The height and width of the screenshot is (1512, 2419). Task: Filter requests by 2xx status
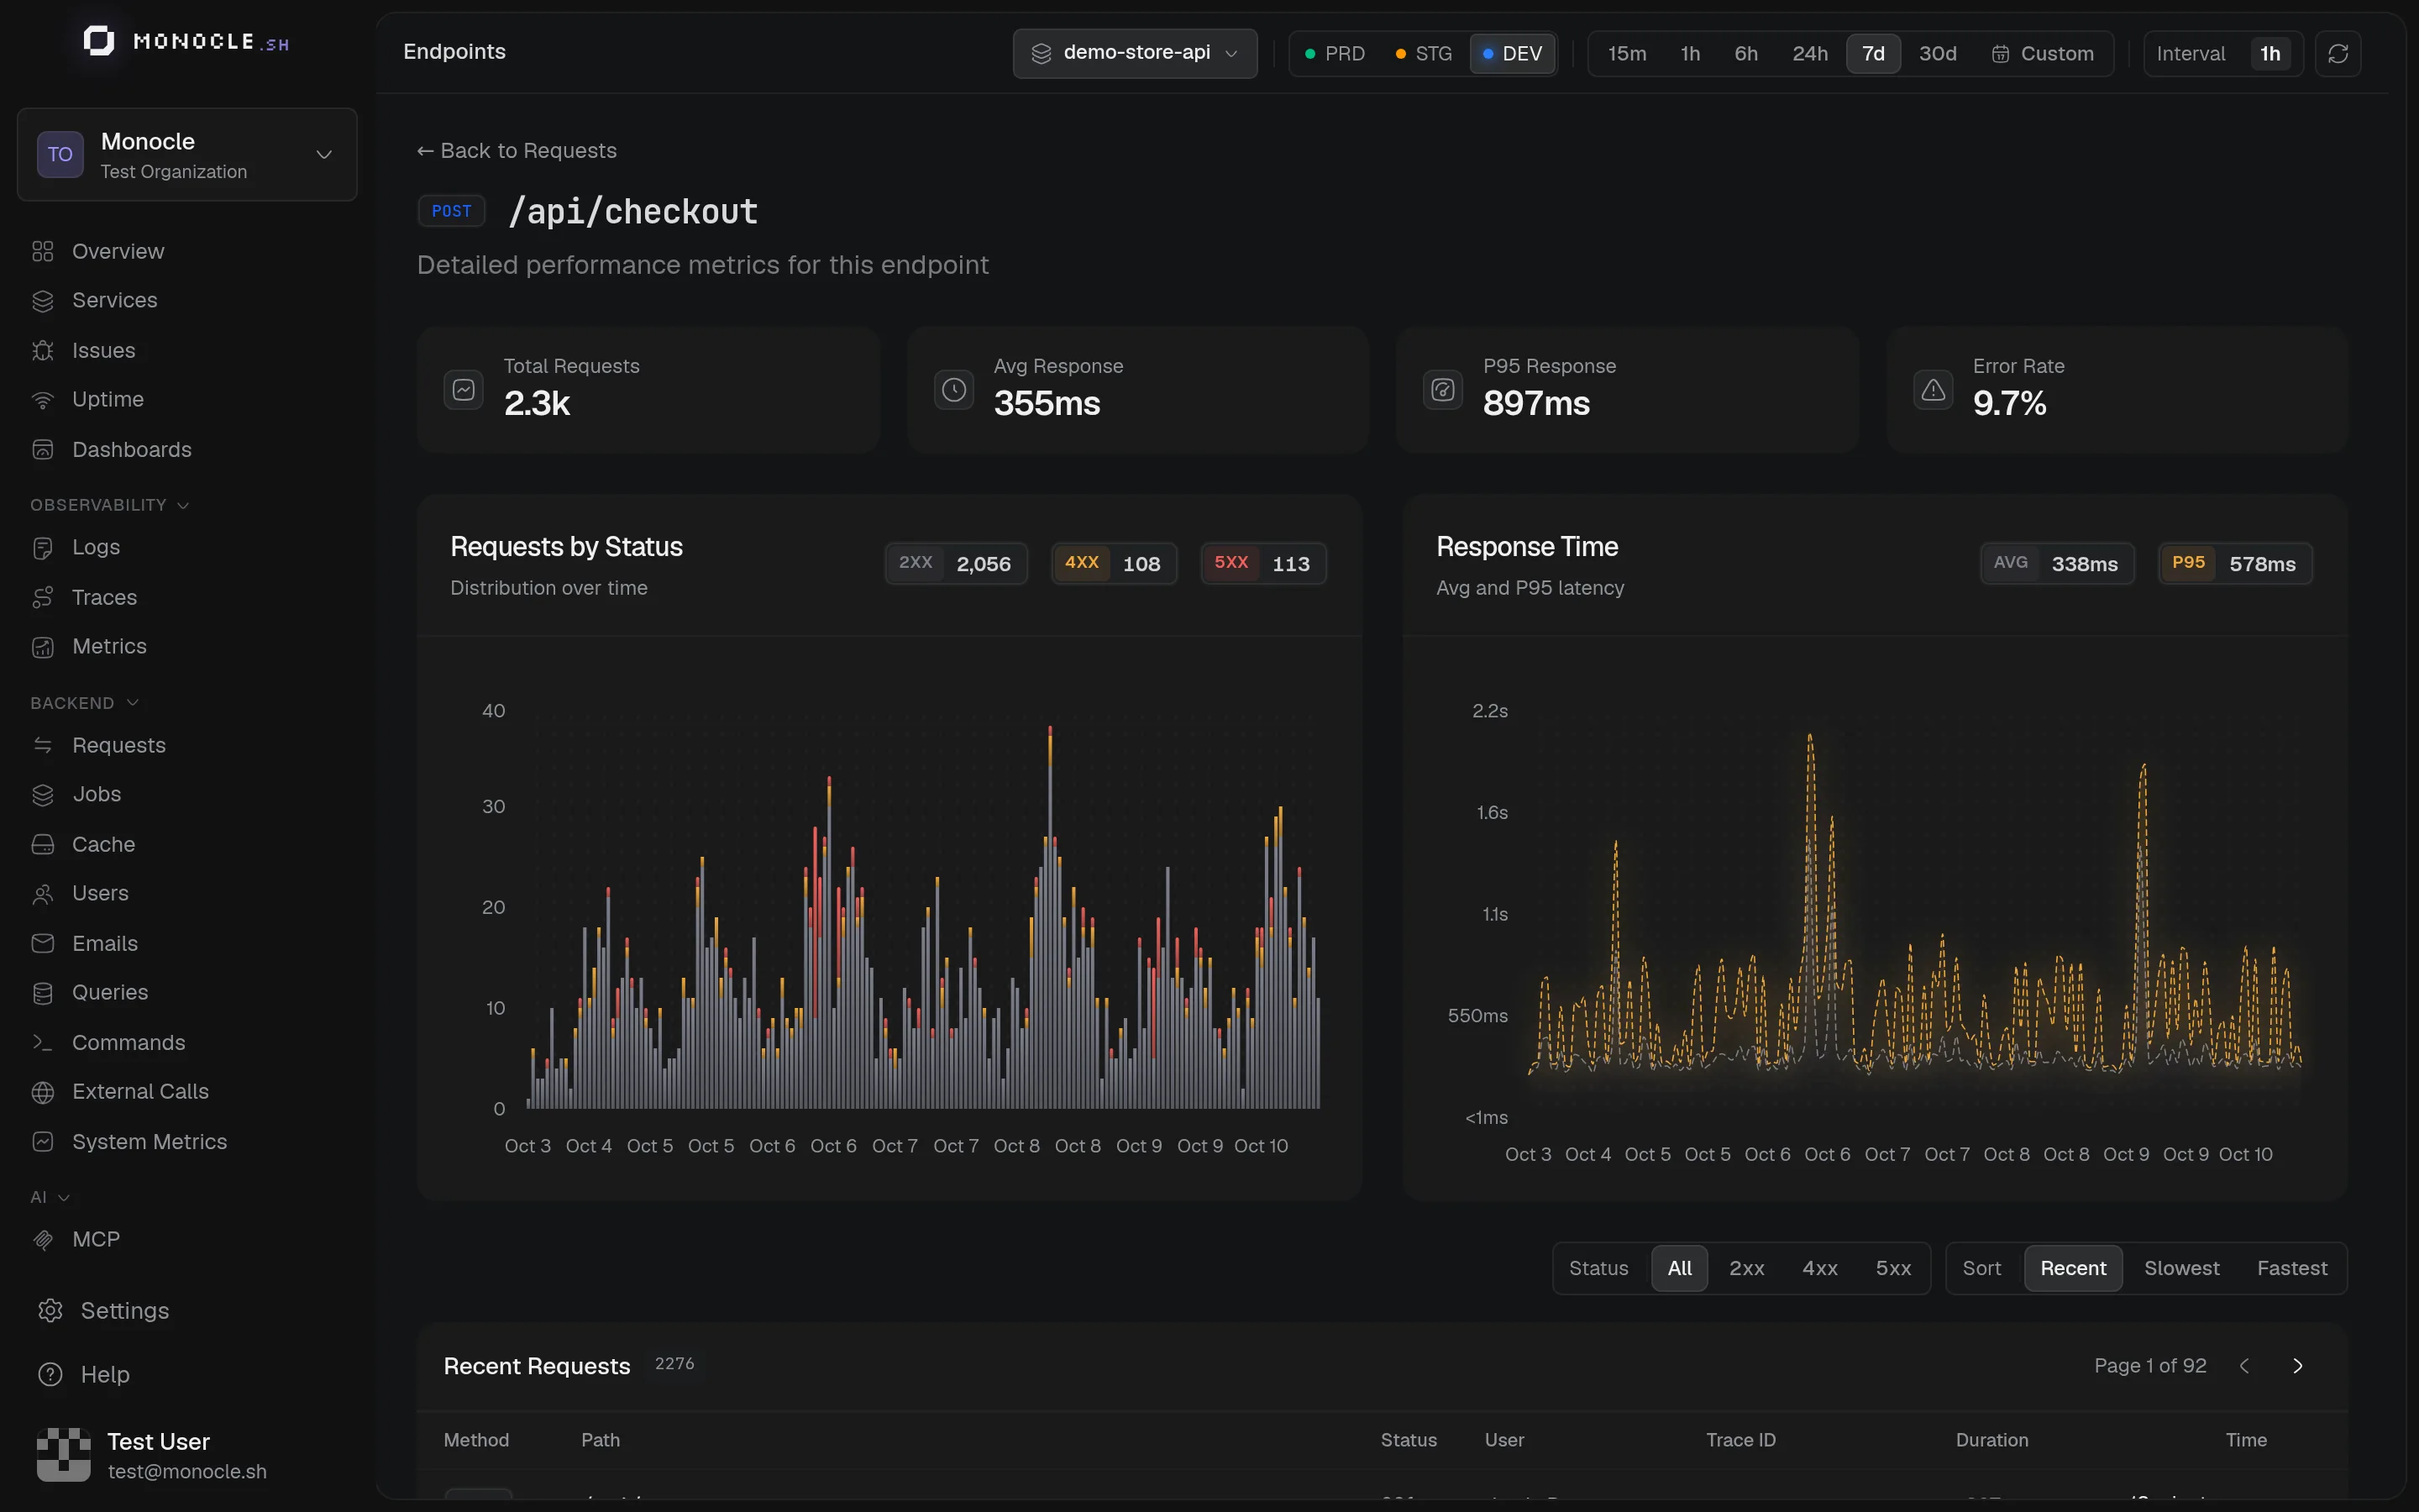coord(1746,1268)
